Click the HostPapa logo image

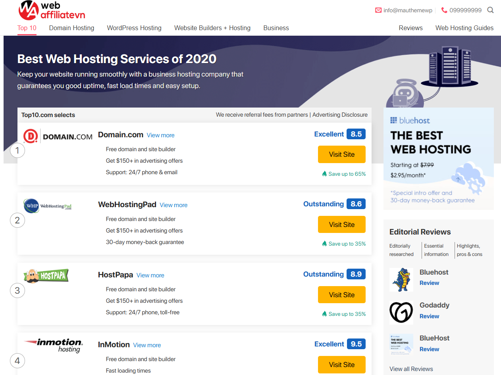46,275
